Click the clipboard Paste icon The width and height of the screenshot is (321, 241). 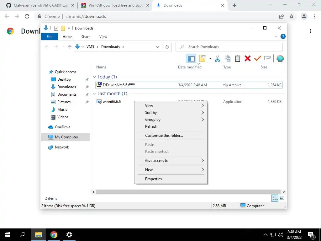pos(238,58)
